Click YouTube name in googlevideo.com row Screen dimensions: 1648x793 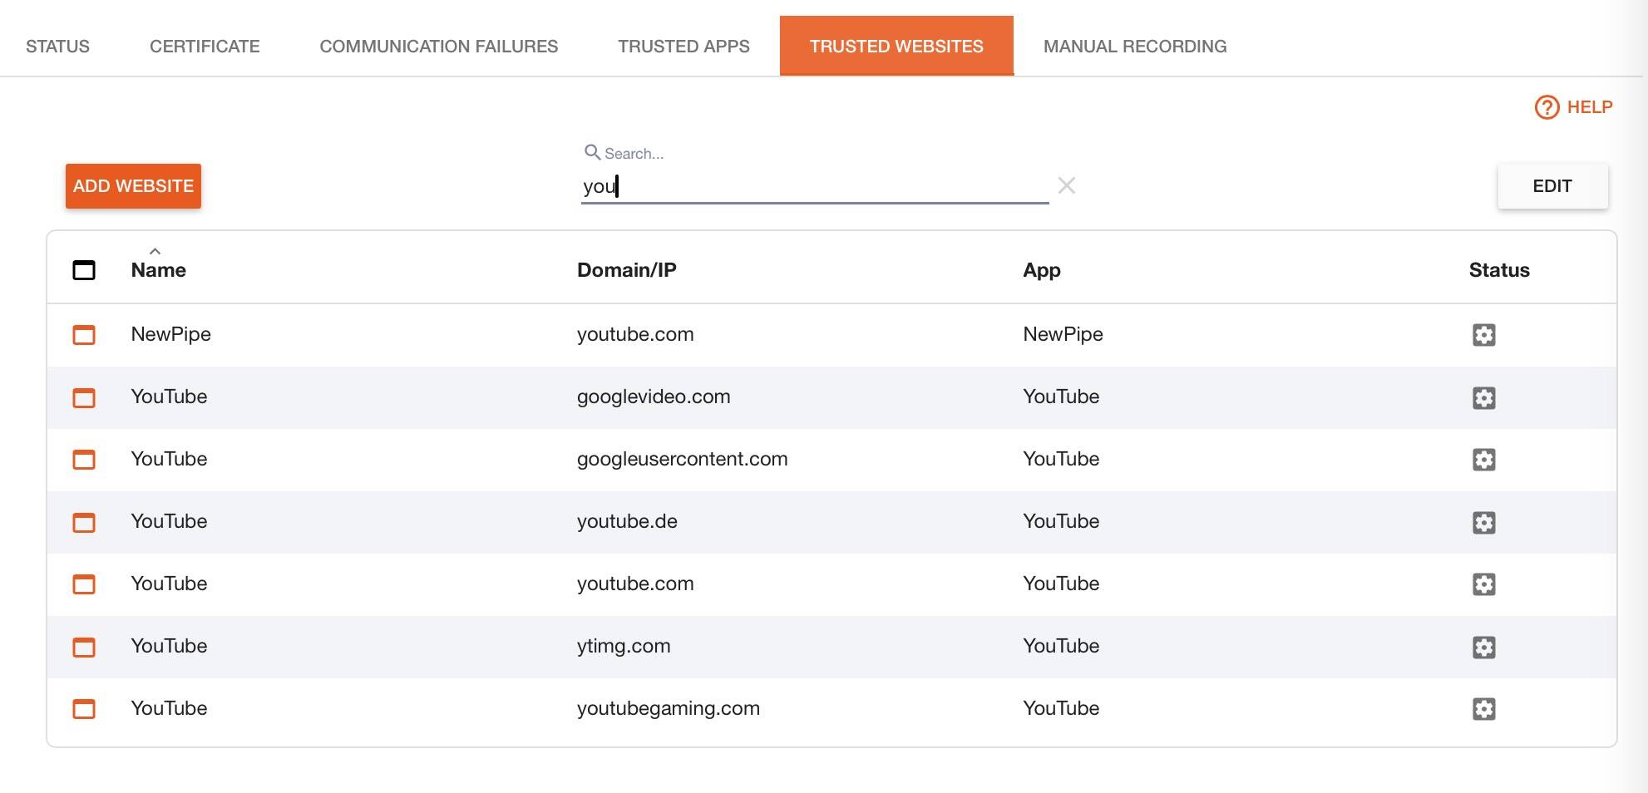click(169, 396)
